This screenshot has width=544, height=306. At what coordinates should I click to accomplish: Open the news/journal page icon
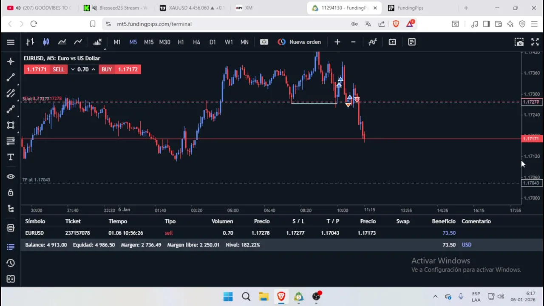pos(412,42)
